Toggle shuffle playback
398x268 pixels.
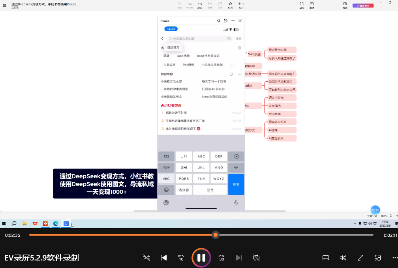coord(146,258)
